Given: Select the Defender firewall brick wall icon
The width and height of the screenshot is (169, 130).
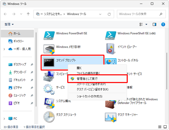Looking at the screenshot, I should tap(111, 104).
